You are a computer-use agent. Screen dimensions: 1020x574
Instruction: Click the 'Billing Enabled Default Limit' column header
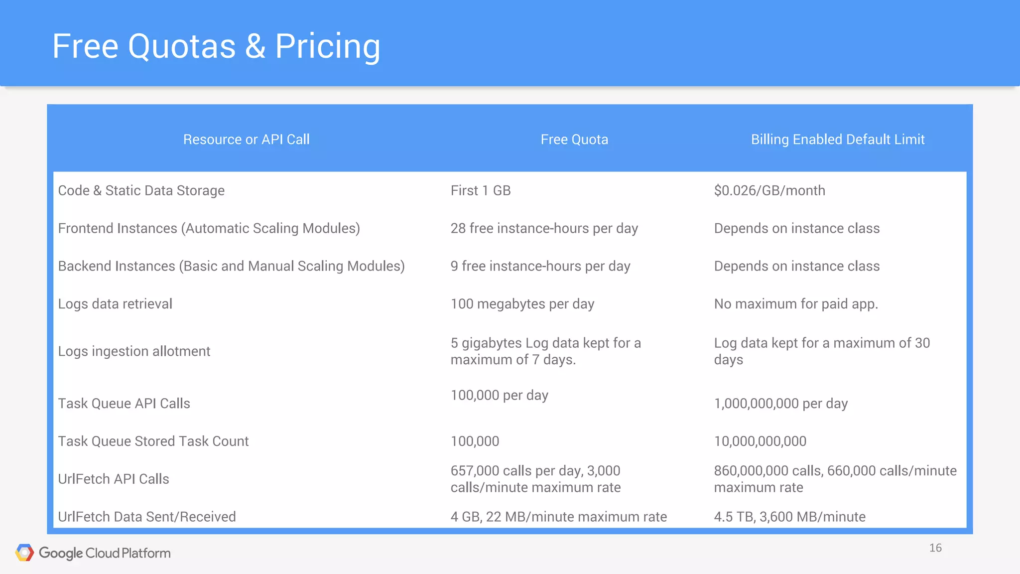click(838, 140)
